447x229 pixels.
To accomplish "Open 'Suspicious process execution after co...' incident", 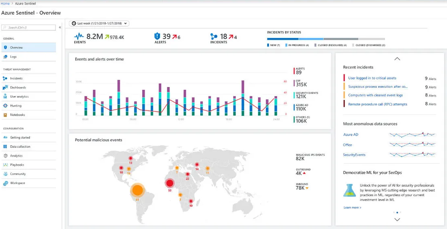I will 378,87.
